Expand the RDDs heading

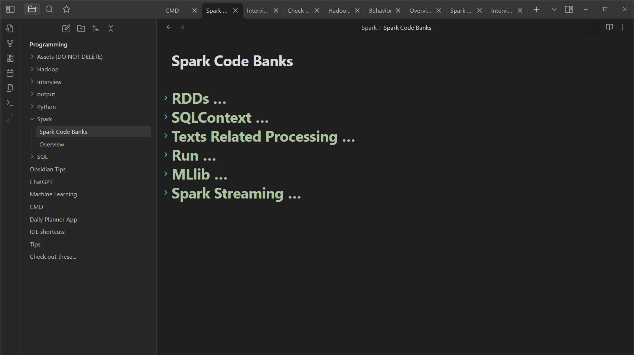(166, 98)
